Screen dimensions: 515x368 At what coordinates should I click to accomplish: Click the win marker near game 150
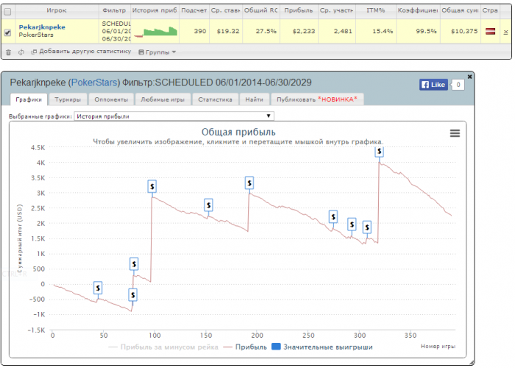pos(208,205)
